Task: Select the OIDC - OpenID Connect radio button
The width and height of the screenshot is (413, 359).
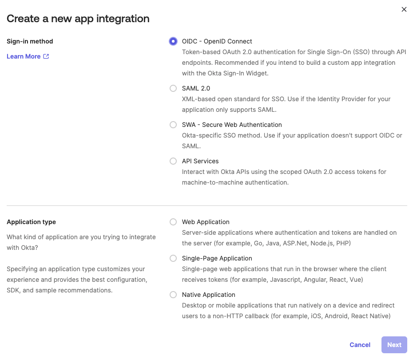Action: 173,41
